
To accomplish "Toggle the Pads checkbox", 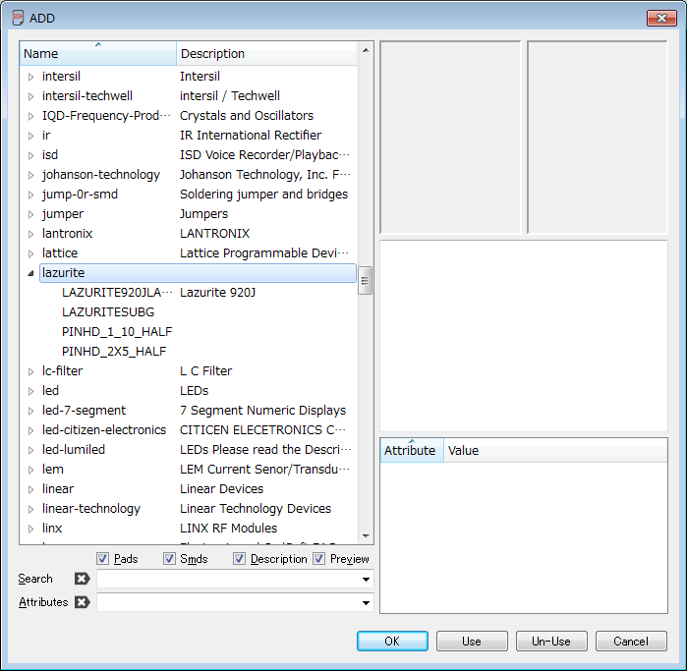I will pyautogui.click(x=103, y=559).
